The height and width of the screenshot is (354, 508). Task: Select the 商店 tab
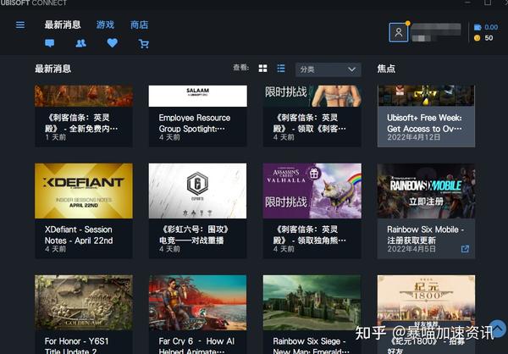[139, 25]
